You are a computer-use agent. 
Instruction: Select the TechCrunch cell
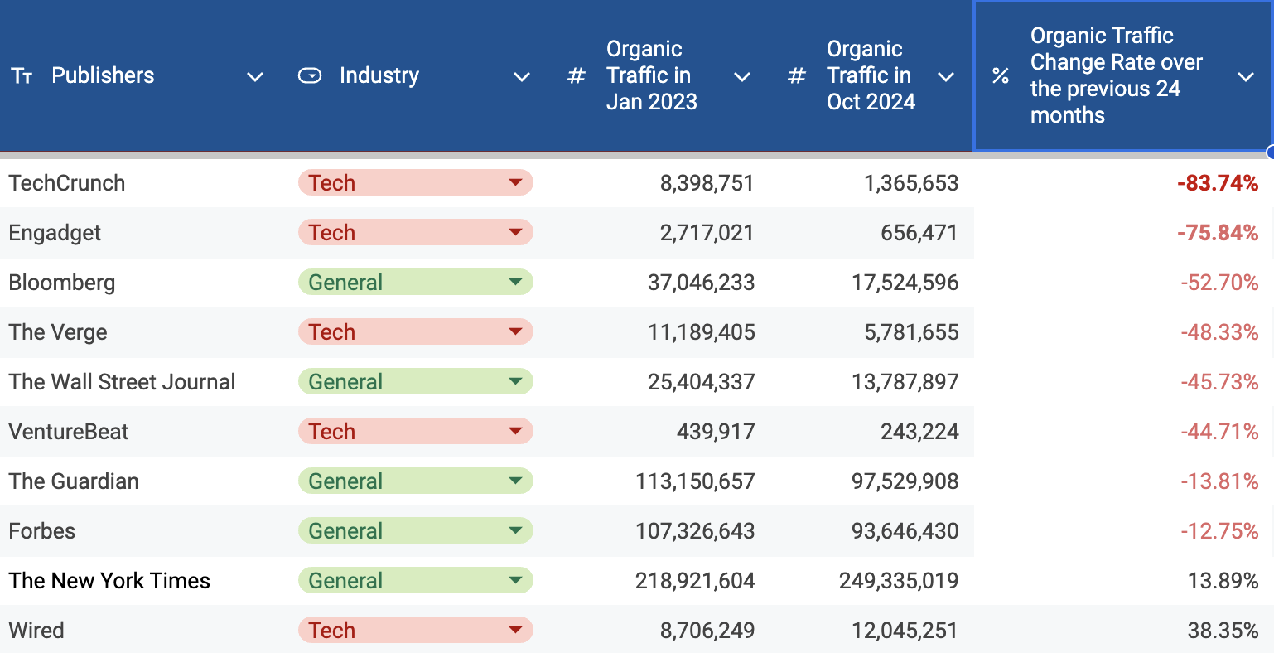coord(144,182)
